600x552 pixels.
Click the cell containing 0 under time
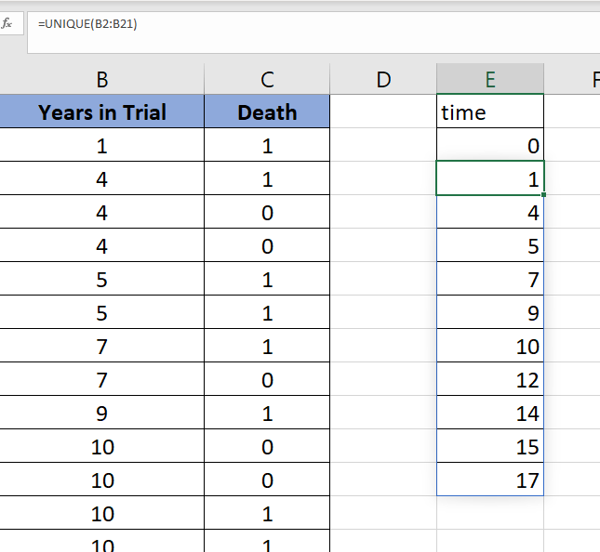click(490, 144)
